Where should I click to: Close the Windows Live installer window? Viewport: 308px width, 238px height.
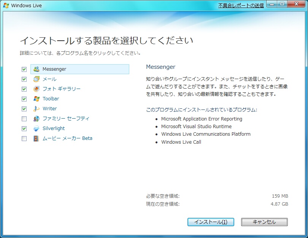297,4
